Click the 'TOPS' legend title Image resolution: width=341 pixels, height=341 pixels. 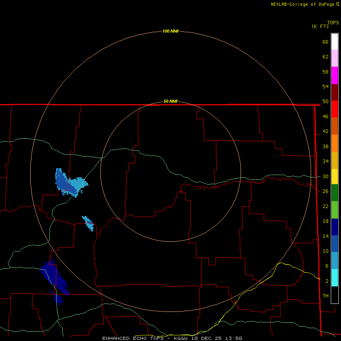tap(333, 22)
